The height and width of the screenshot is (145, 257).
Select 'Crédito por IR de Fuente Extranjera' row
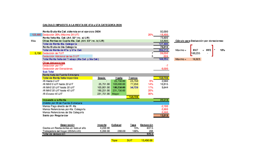tap(106, 103)
